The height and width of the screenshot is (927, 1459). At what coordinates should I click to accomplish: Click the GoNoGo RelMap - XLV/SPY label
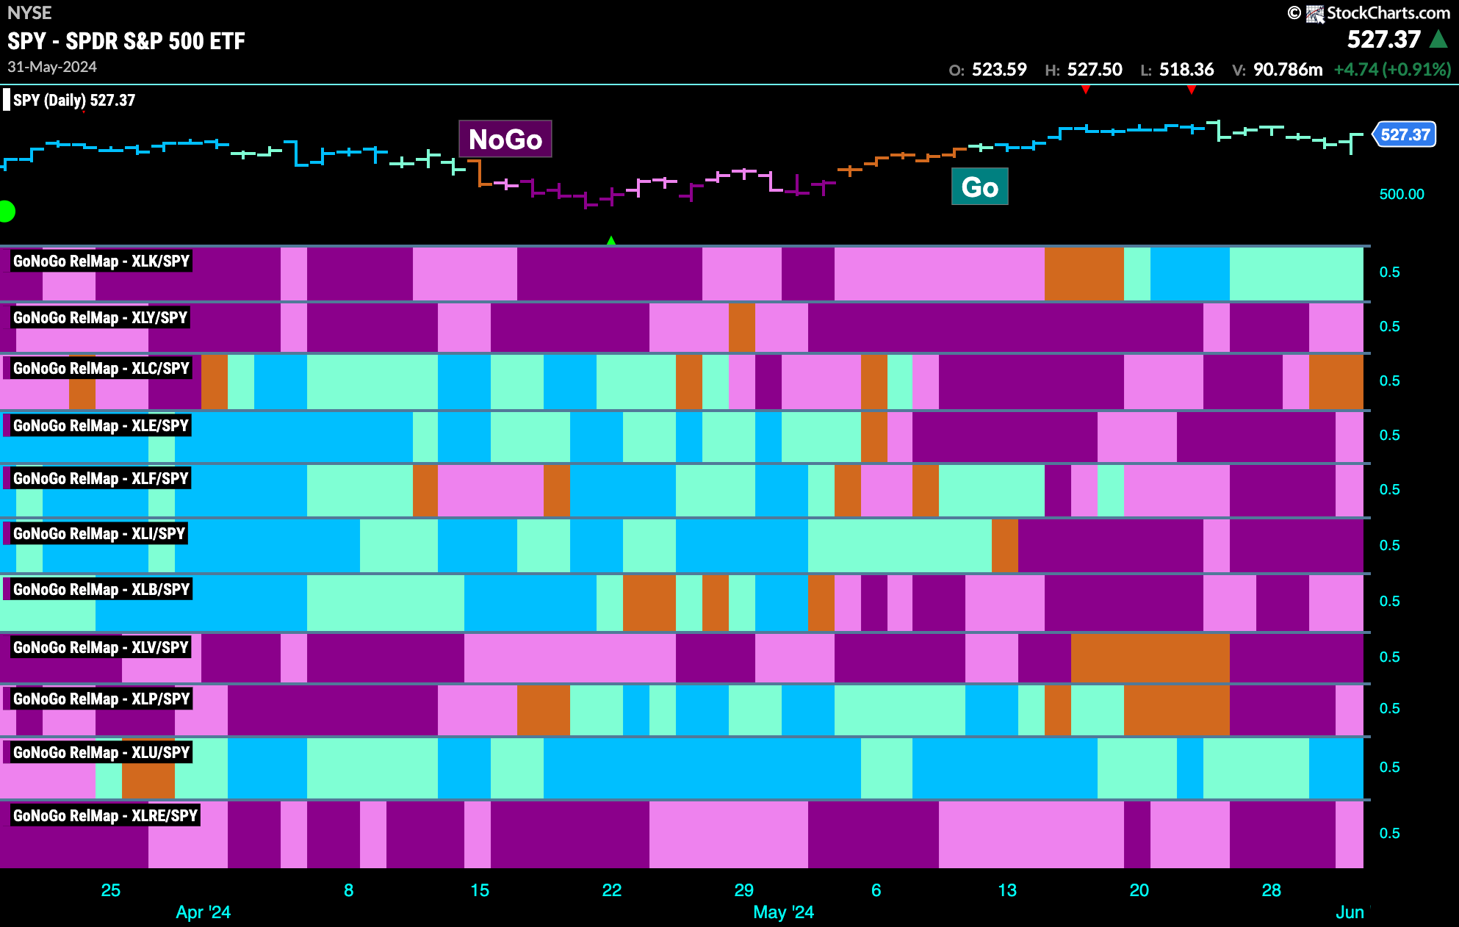[101, 647]
